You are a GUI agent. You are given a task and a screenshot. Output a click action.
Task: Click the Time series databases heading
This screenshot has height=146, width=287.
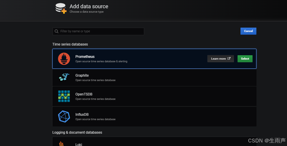point(70,44)
